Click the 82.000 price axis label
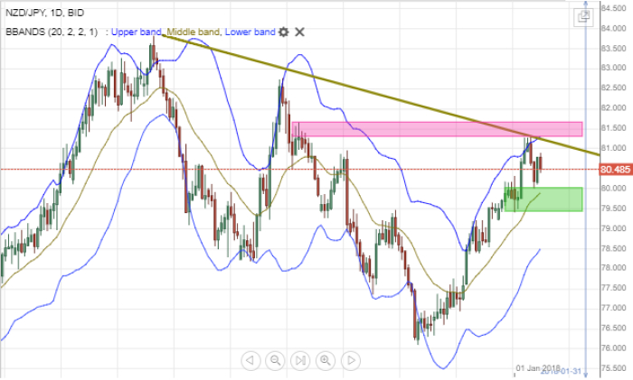 pyautogui.click(x=613, y=108)
